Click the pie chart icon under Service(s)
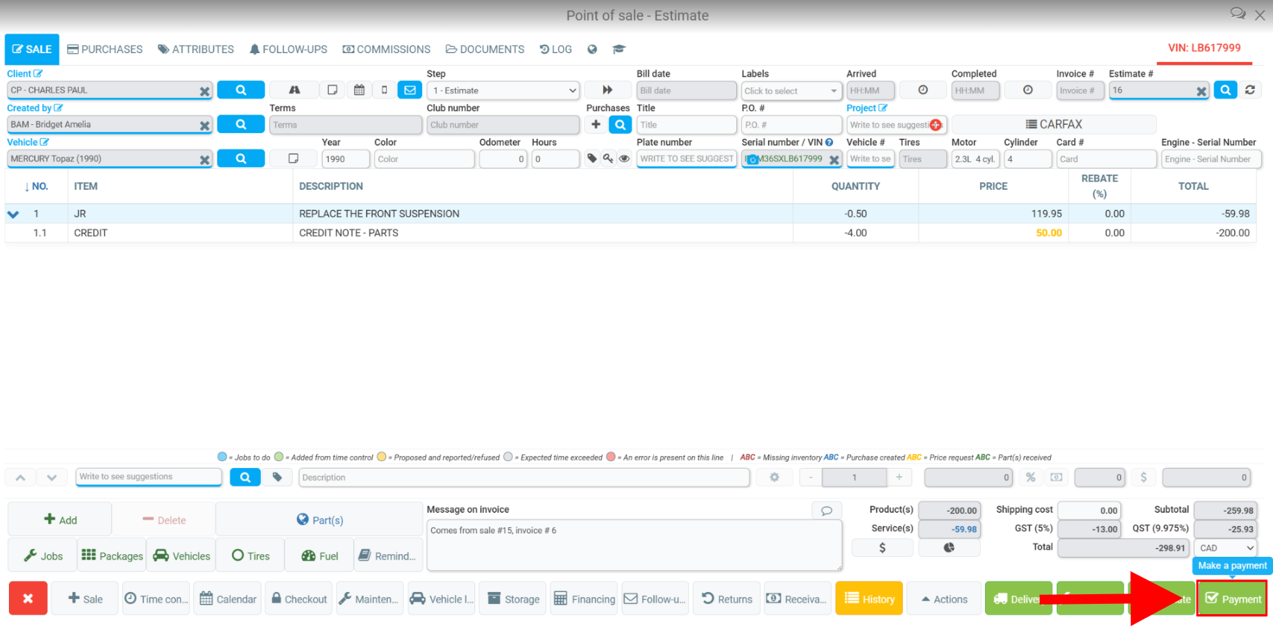The height and width of the screenshot is (628, 1273). [949, 547]
